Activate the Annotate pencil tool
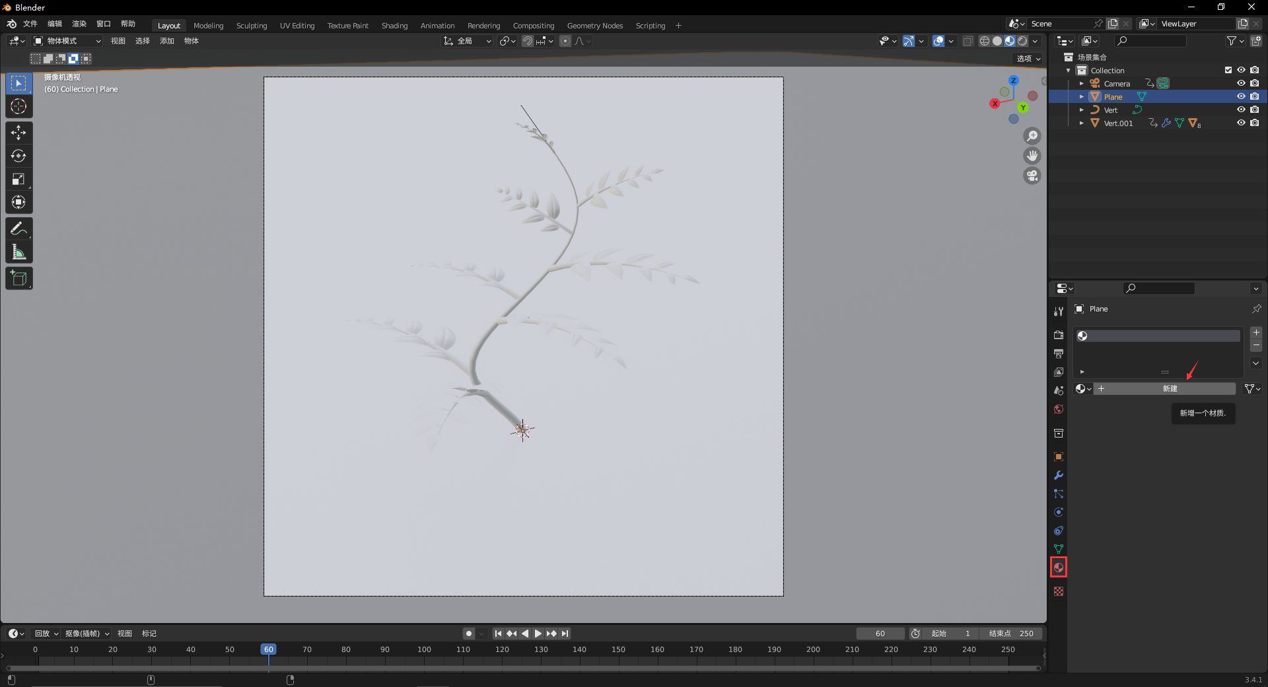This screenshot has width=1268, height=687. (18, 229)
